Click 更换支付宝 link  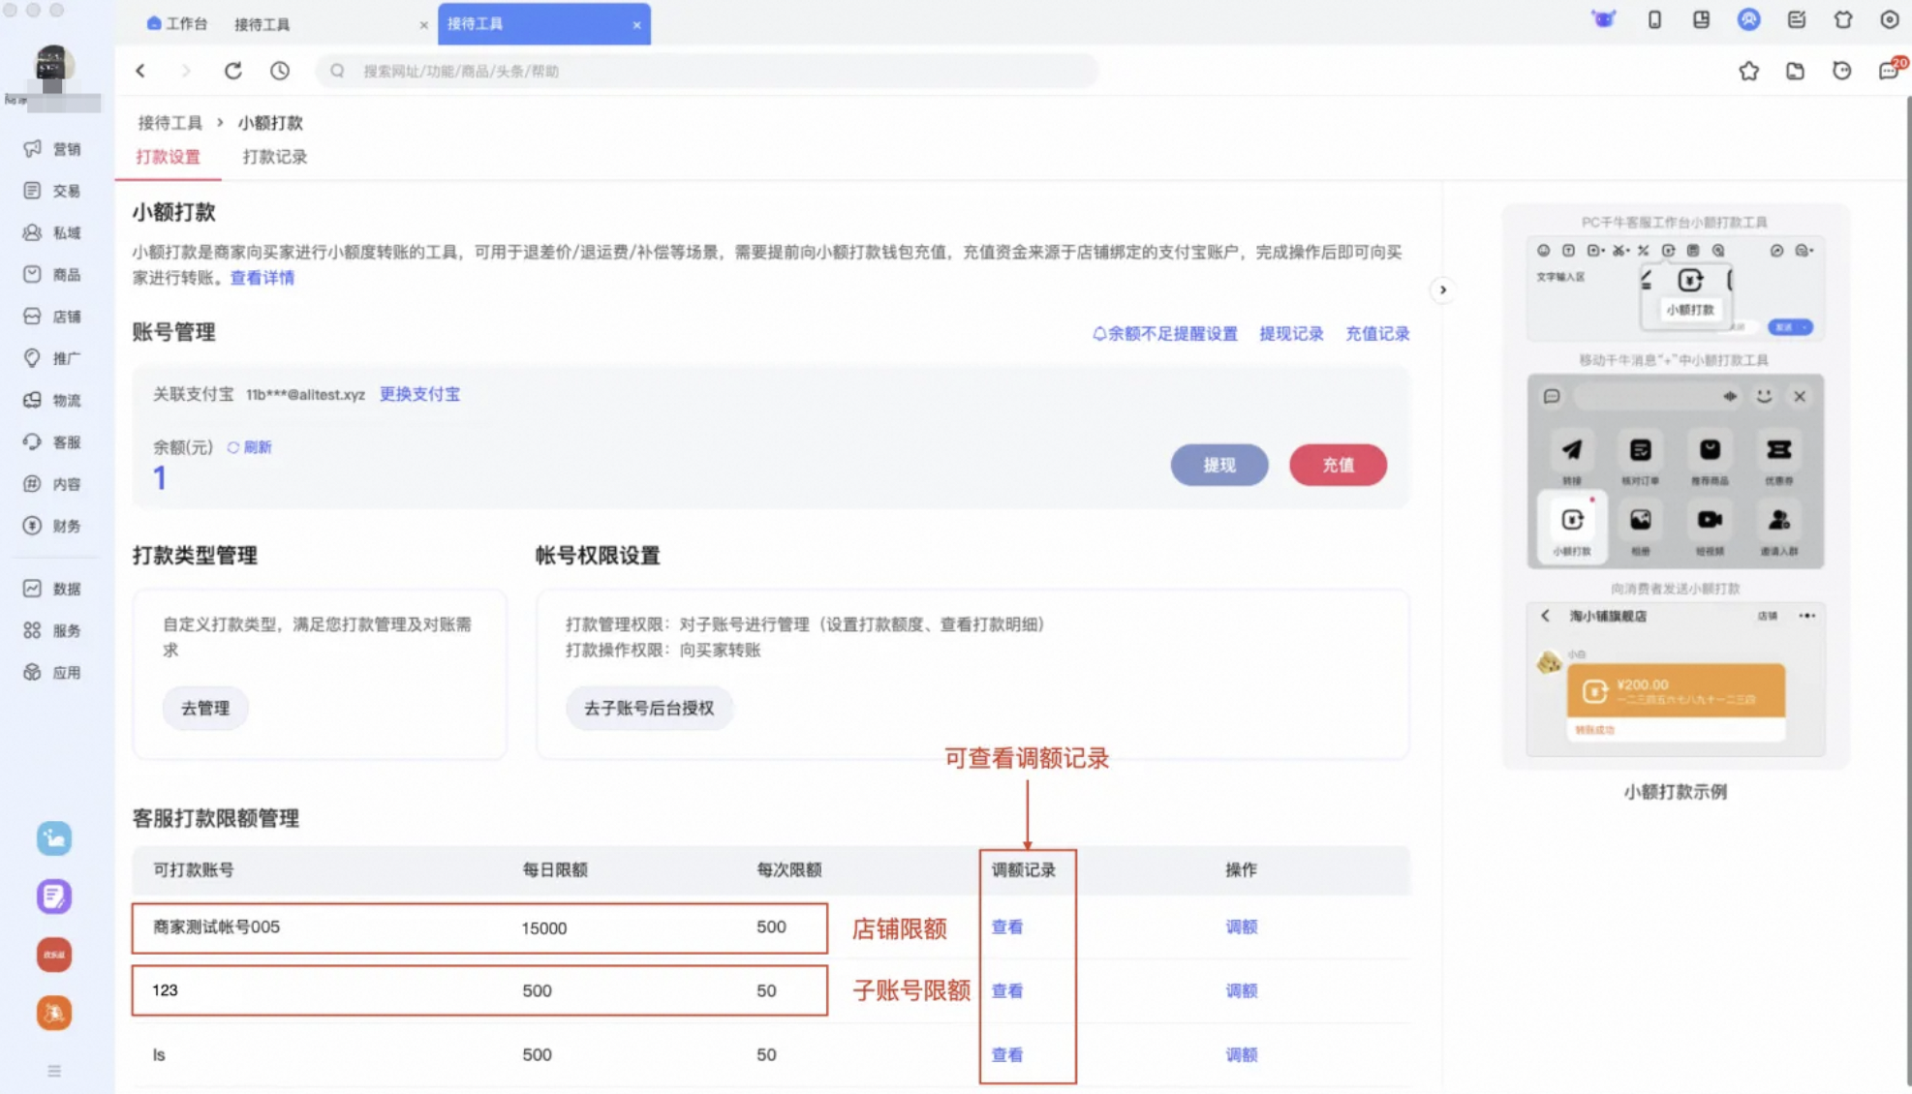(419, 394)
